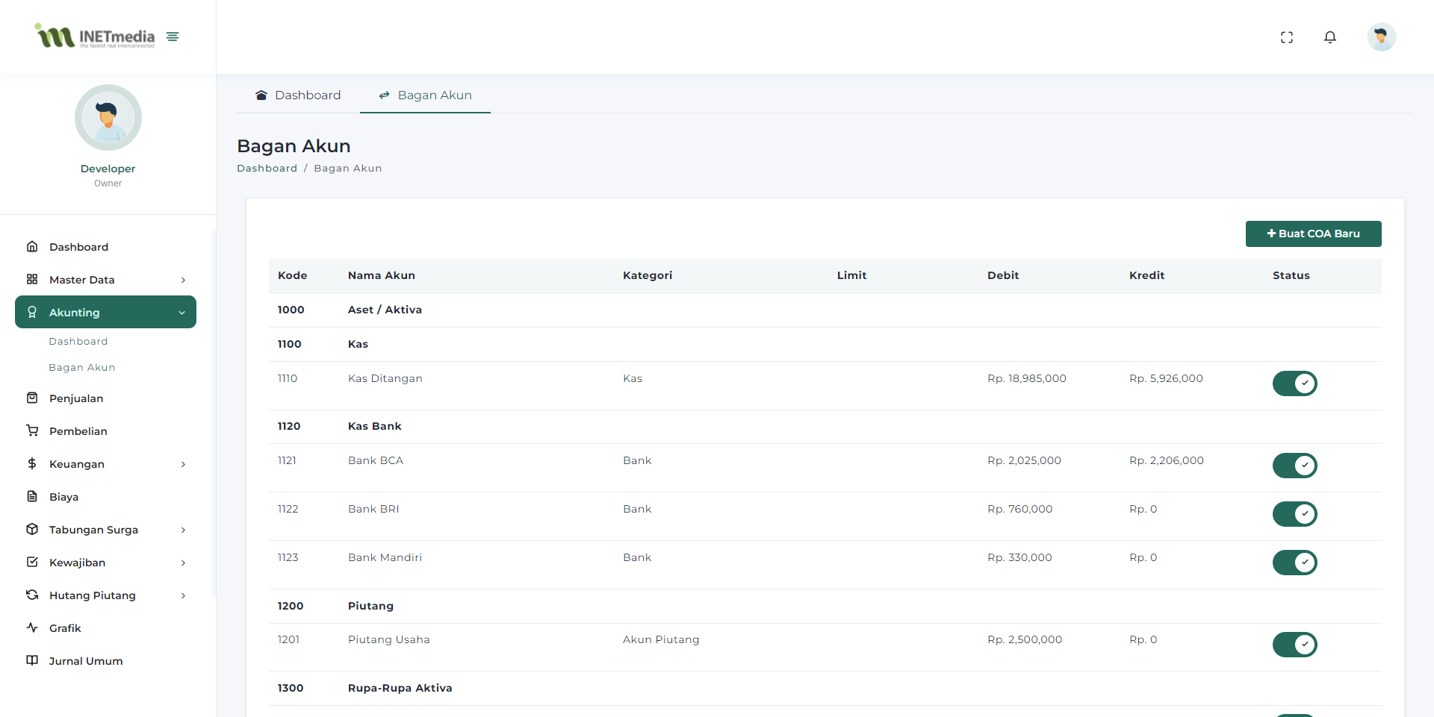Toggle Bank BCA account status

[x=1294, y=466]
